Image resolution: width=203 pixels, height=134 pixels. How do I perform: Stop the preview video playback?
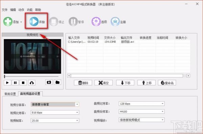tap(23, 83)
